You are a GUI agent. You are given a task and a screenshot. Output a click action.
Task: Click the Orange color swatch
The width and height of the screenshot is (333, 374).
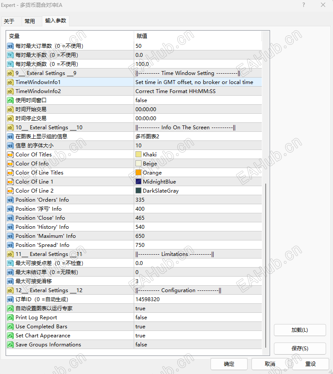click(x=138, y=172)
